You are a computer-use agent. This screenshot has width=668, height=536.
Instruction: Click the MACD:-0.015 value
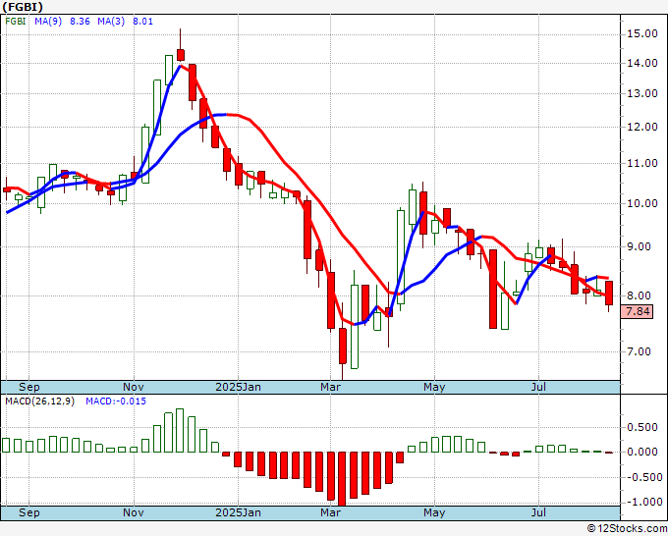[116, 402]
